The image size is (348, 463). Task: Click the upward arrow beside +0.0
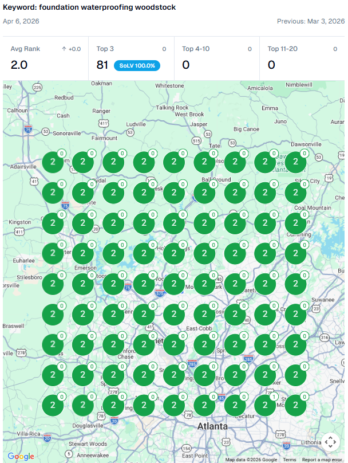64,49
